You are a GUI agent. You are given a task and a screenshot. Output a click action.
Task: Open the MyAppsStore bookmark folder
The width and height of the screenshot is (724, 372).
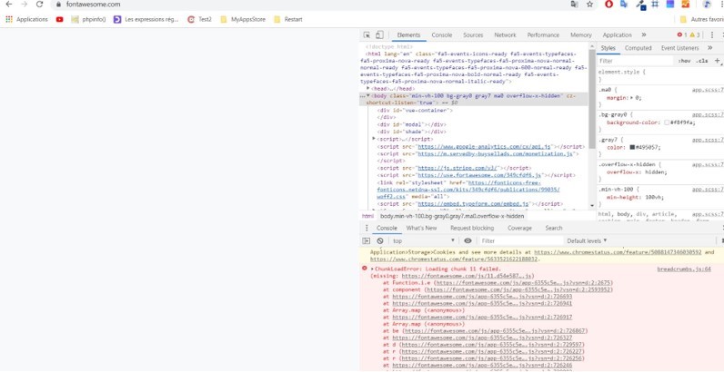point(243,19)
